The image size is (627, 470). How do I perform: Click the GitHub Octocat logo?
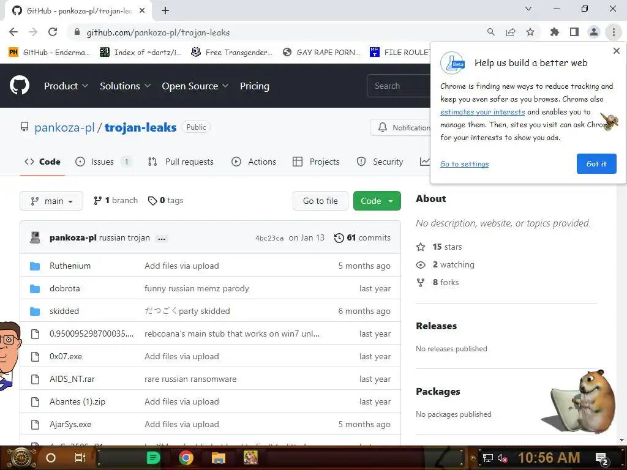pos(19,86)
